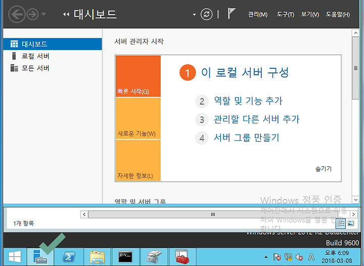The height and width of the screenshot is (266, 364).
Task: Switch to details view in Explorer window
Action: (x=341, y=224)
